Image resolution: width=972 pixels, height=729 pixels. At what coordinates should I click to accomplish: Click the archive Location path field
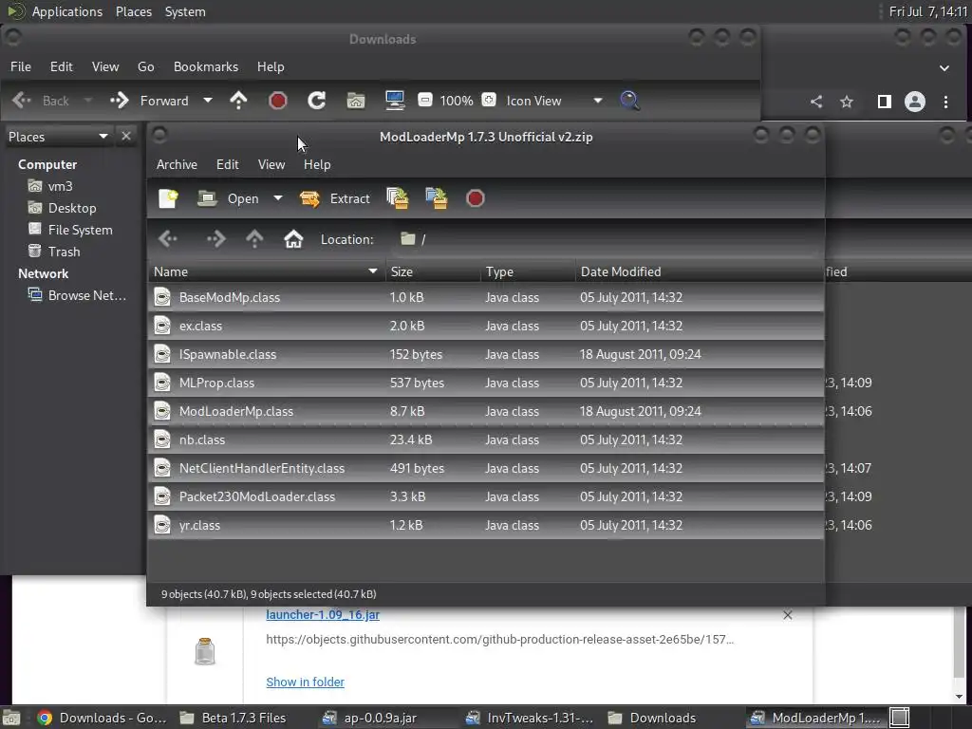click(x=607, y=239)
